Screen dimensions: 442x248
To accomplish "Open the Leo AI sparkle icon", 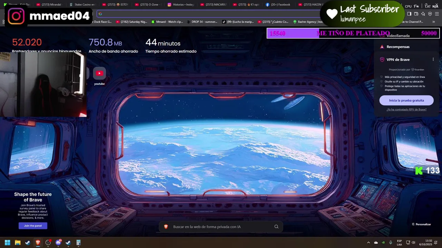I will (423, 14).
